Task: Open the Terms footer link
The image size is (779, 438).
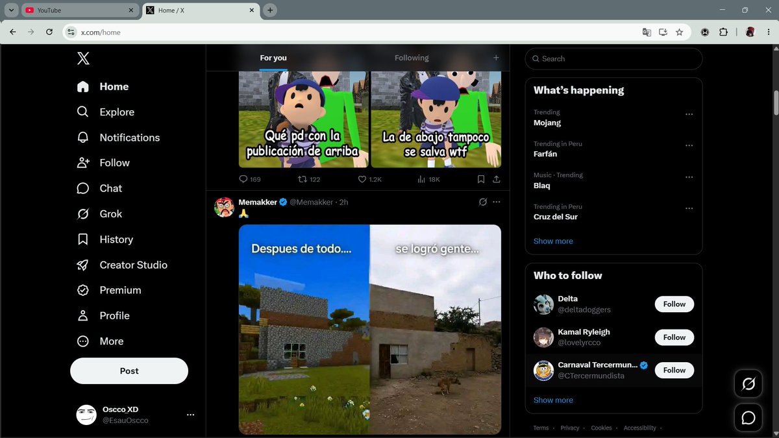Action: [x=541, y=428]
